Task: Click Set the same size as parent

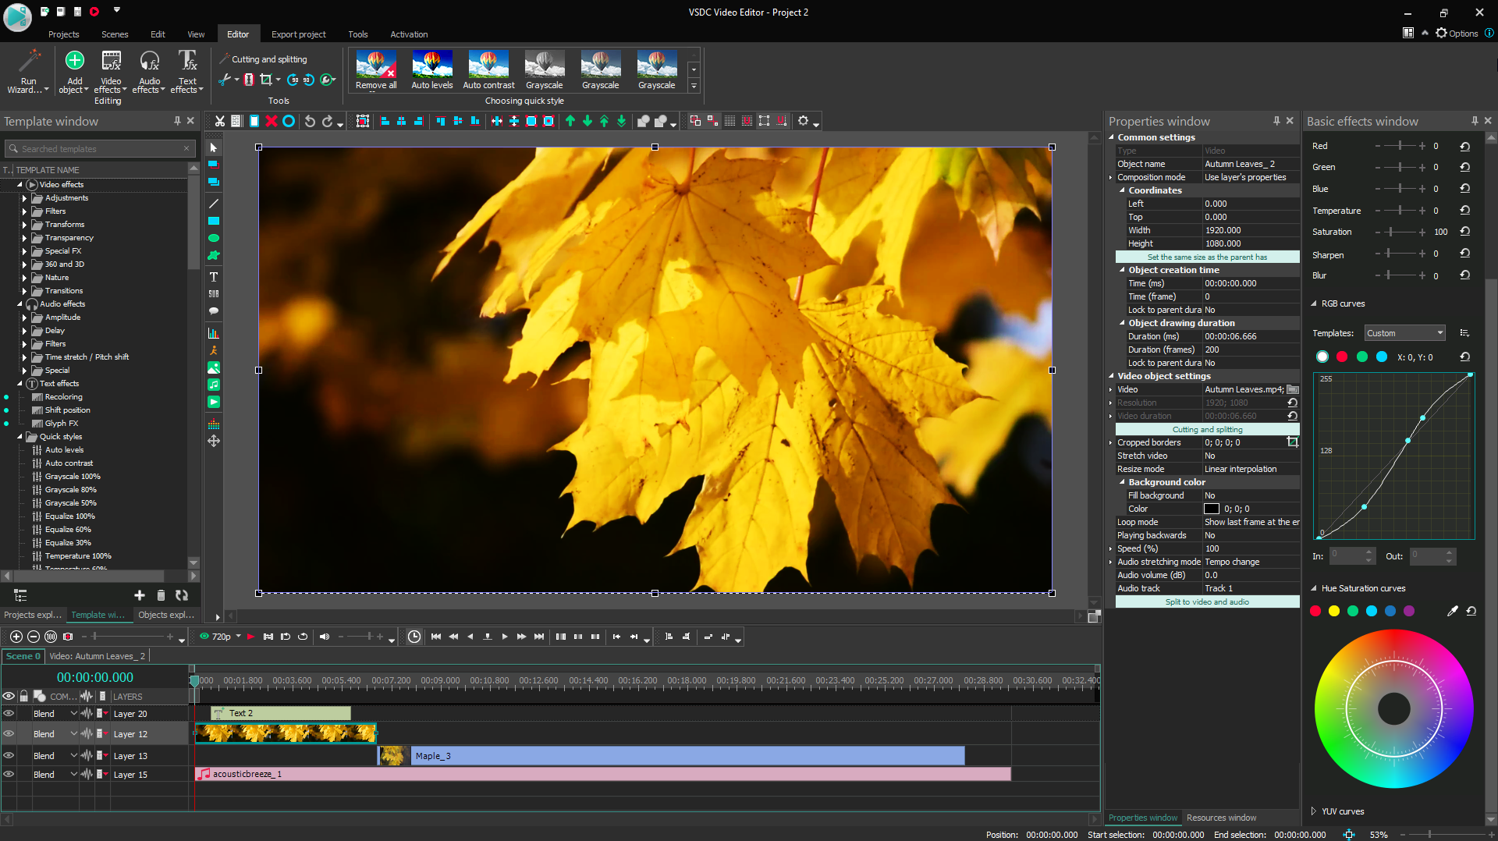Action: [1207, 257]
